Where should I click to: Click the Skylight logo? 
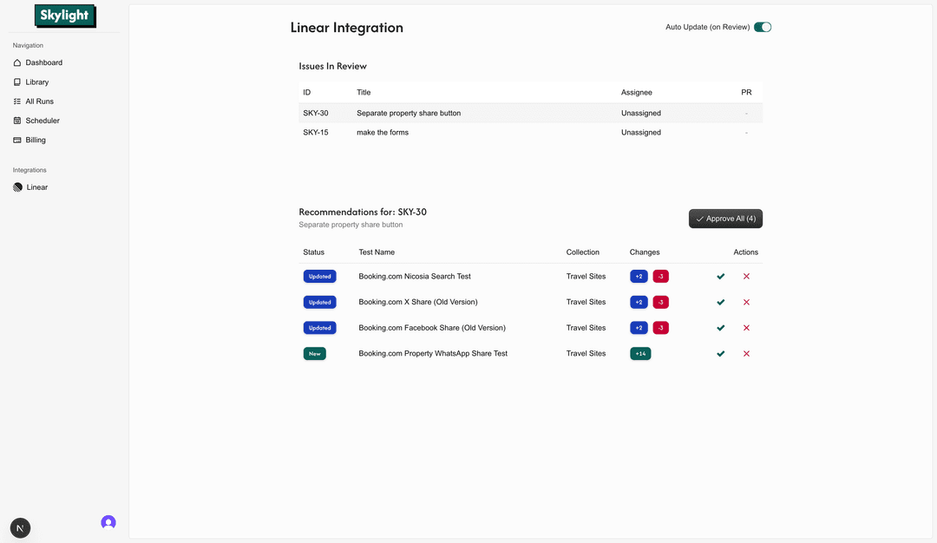click(64, 16)
